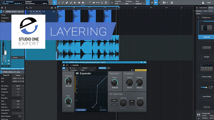Enable the Ext. Sidechain Filter button
Screen dimensions: 214x120
(x=114, y=101)
